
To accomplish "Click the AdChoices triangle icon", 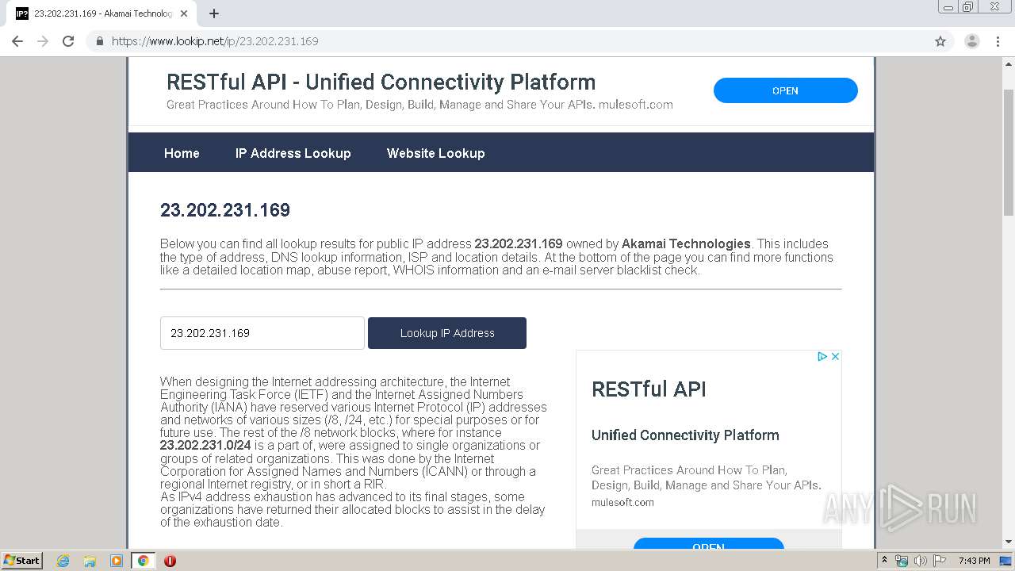I will (x=822, y=357).
